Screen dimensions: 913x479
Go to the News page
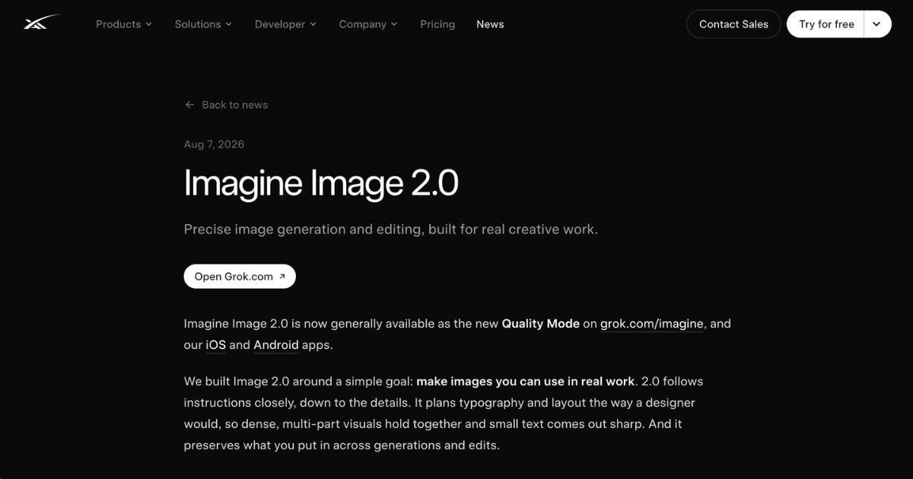[x=490, y=24]
